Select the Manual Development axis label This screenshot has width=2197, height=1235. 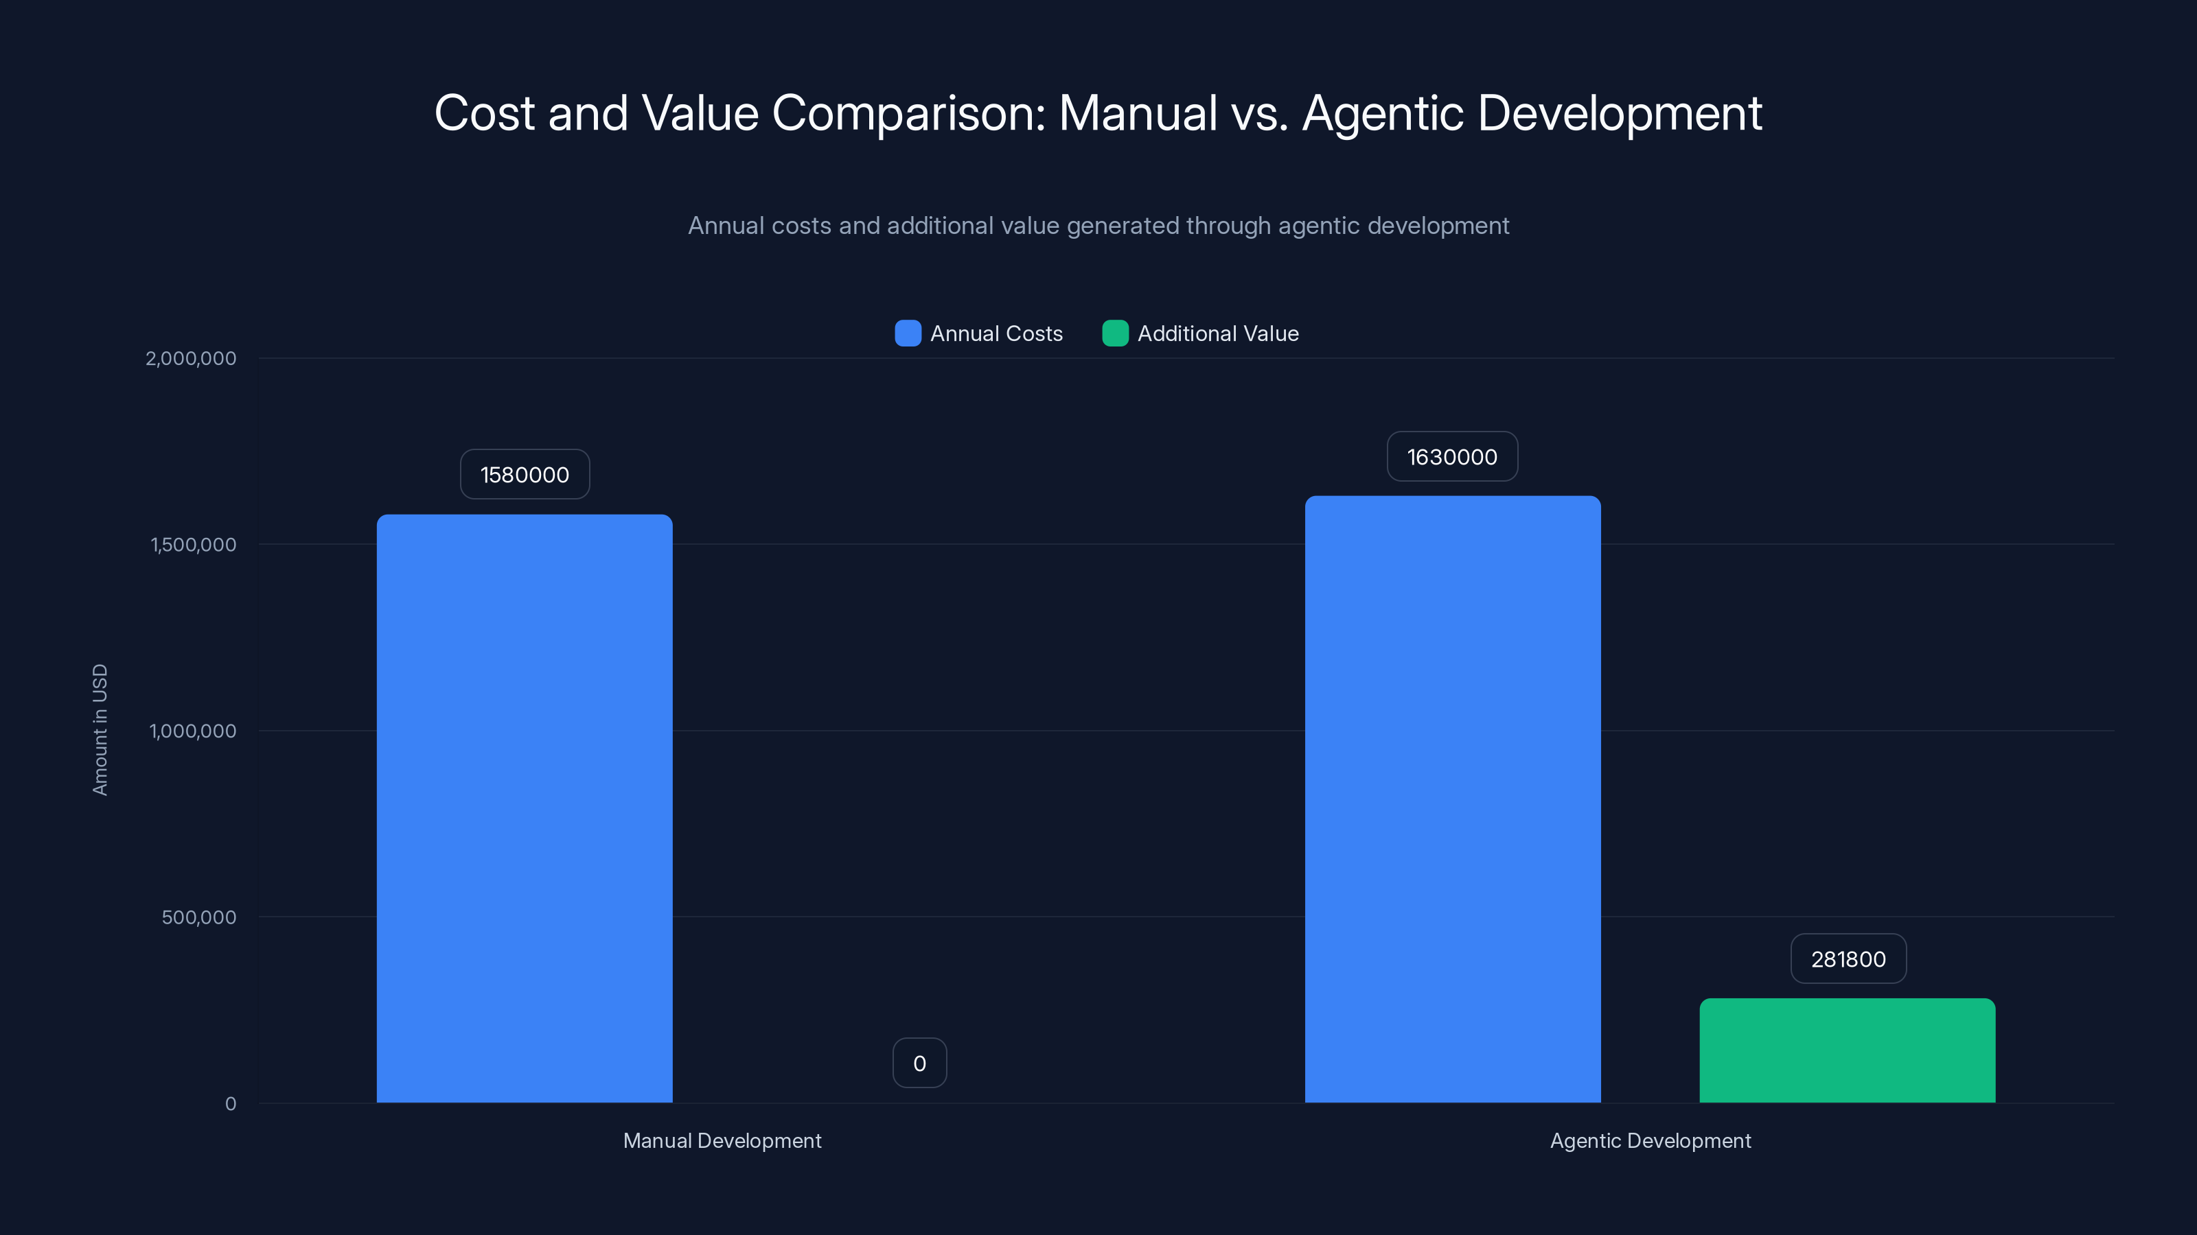point(722,1140)
